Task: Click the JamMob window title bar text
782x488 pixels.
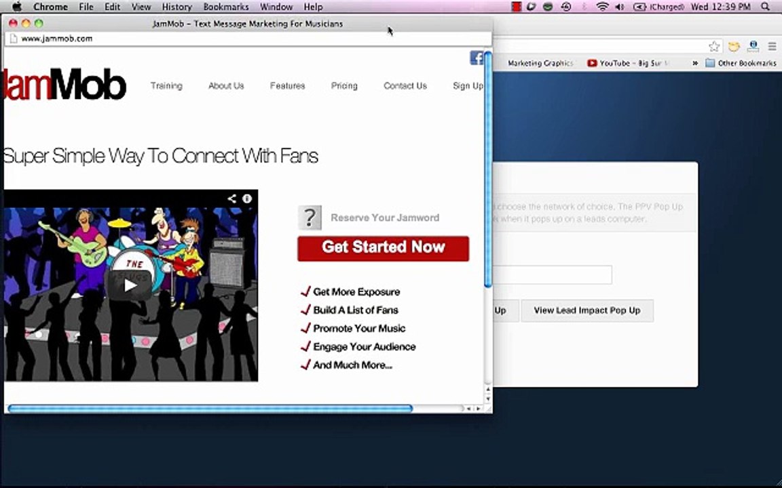Action: [247, 24]
